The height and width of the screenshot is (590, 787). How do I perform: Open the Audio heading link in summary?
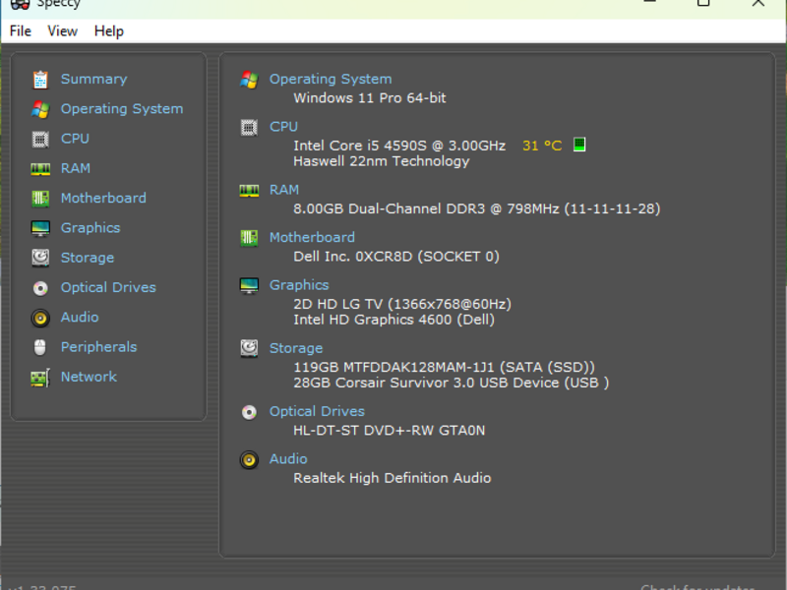coord(288,459)
